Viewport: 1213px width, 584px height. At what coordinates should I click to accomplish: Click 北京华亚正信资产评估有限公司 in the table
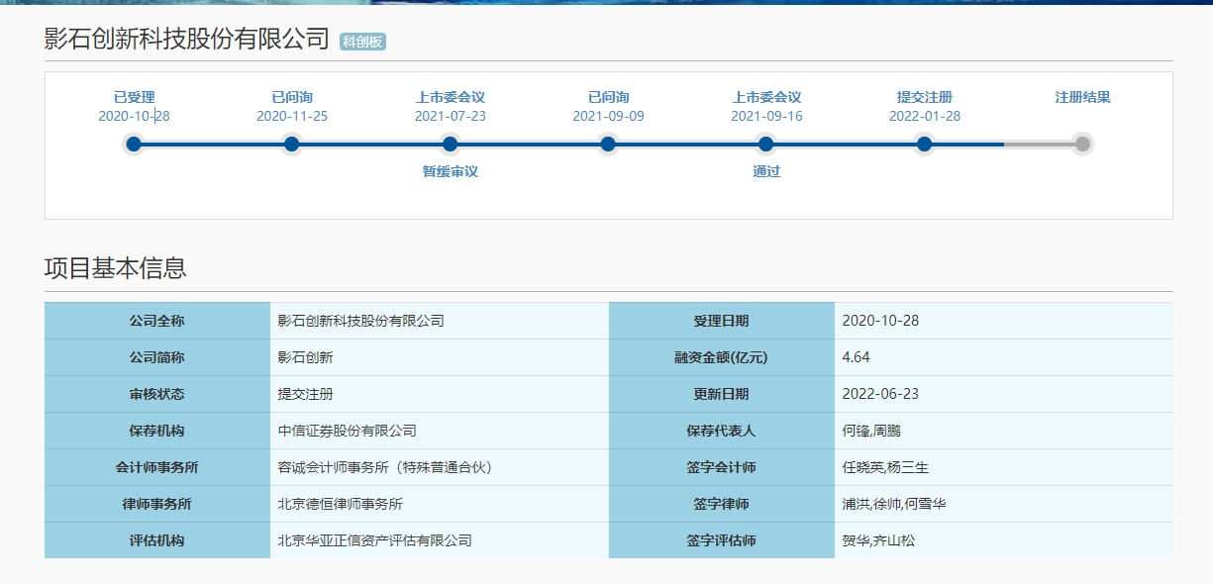pyautogui.click(x=374, y=540)
